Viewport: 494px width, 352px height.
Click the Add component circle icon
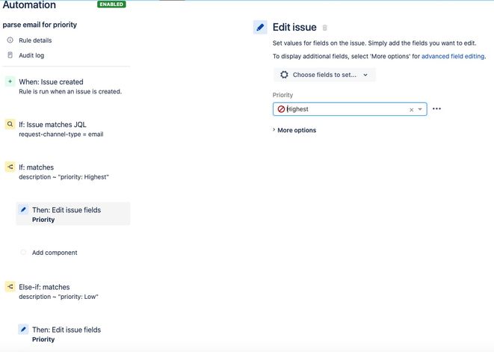pos(23,252)
